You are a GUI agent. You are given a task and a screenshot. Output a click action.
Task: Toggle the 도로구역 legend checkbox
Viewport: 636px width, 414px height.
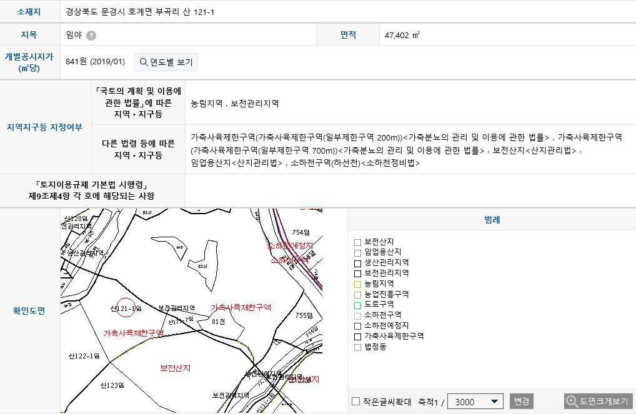click(x=357, y=305)
